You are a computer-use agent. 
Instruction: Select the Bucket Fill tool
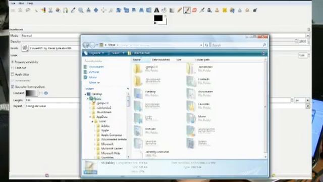tap(164, 10)
